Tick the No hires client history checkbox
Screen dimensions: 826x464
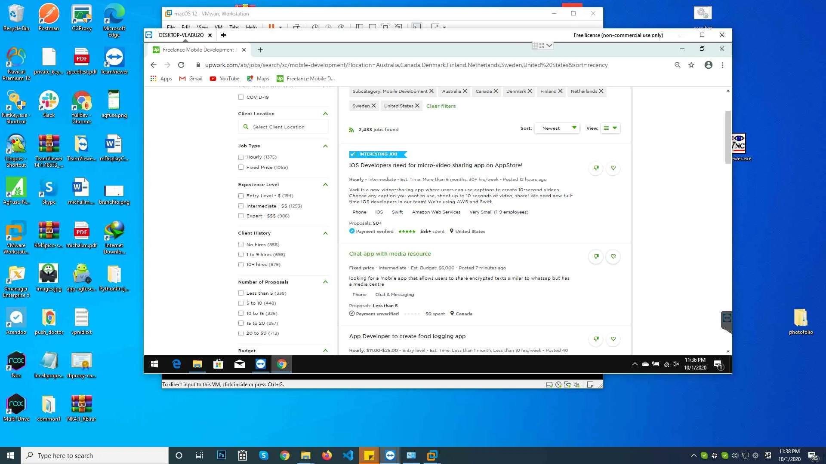pos(241,245)
